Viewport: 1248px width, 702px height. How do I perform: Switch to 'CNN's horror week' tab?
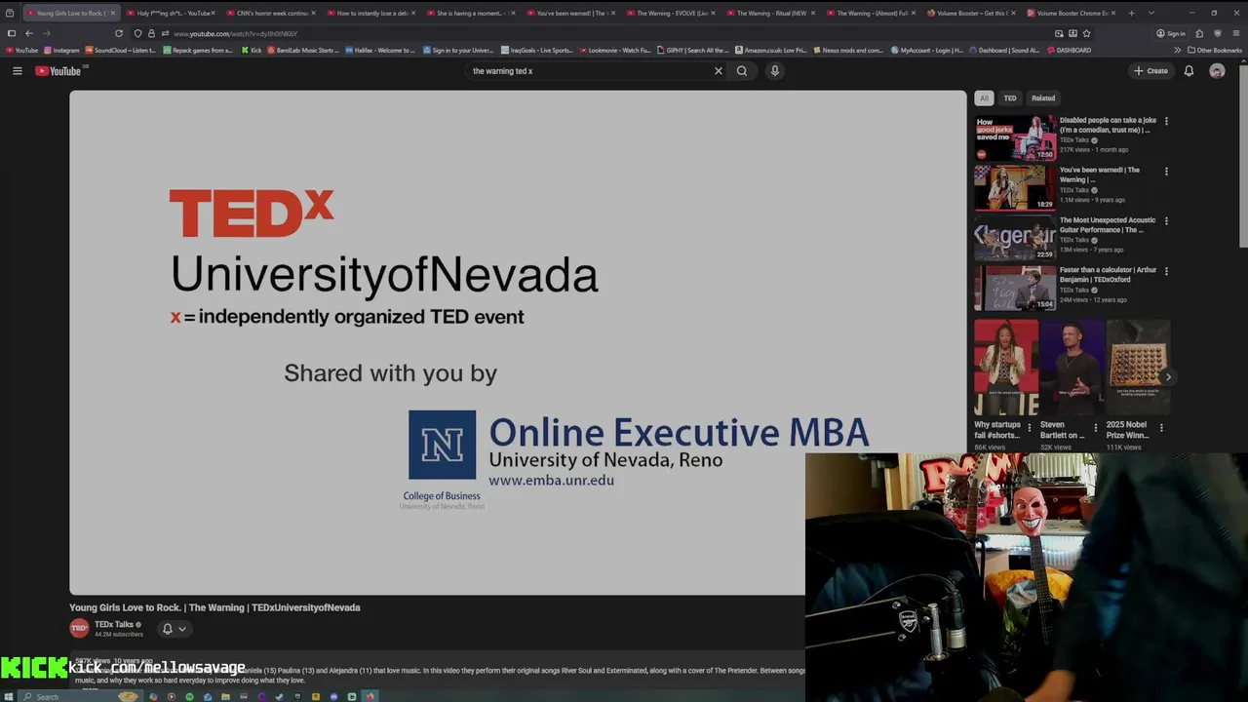point(270,13)
